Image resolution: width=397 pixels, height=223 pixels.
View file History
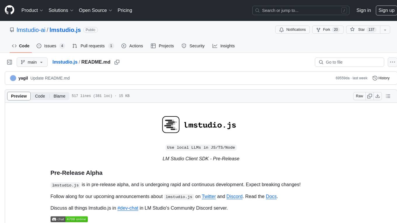pos(381,78)
